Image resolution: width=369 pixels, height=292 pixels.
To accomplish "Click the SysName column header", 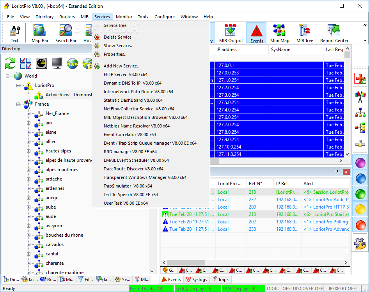I will click(296, 50).
